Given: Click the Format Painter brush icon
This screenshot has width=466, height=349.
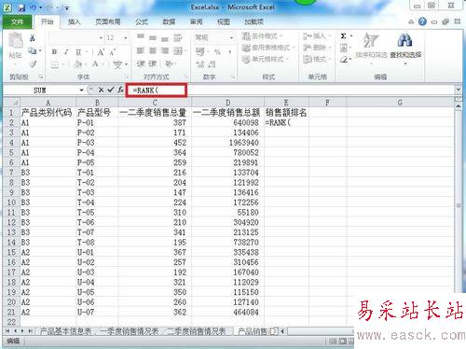Looking at the screenshot, I should coord(33,63).
